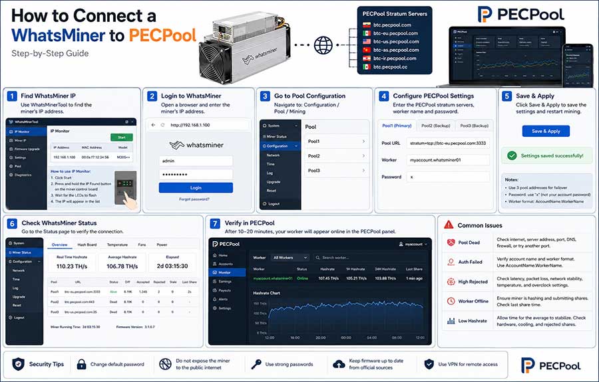This screenshot has height=382, width=599.
Task: Click the High Rejected issue icon
Action: click(x=451, y=282)
